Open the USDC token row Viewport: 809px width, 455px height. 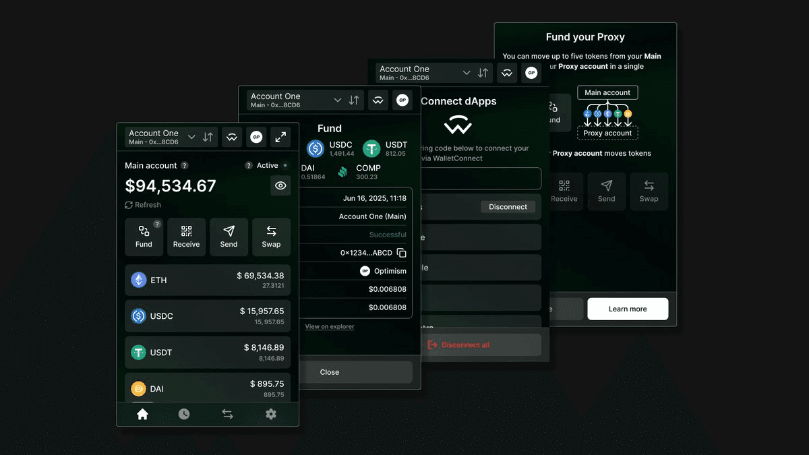[208, 316]
